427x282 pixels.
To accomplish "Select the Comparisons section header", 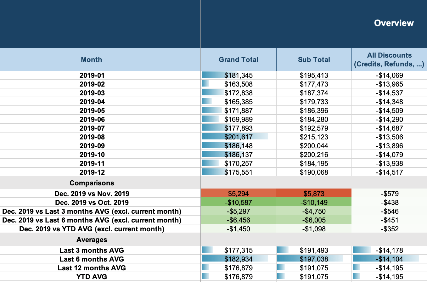I will 92,183.
